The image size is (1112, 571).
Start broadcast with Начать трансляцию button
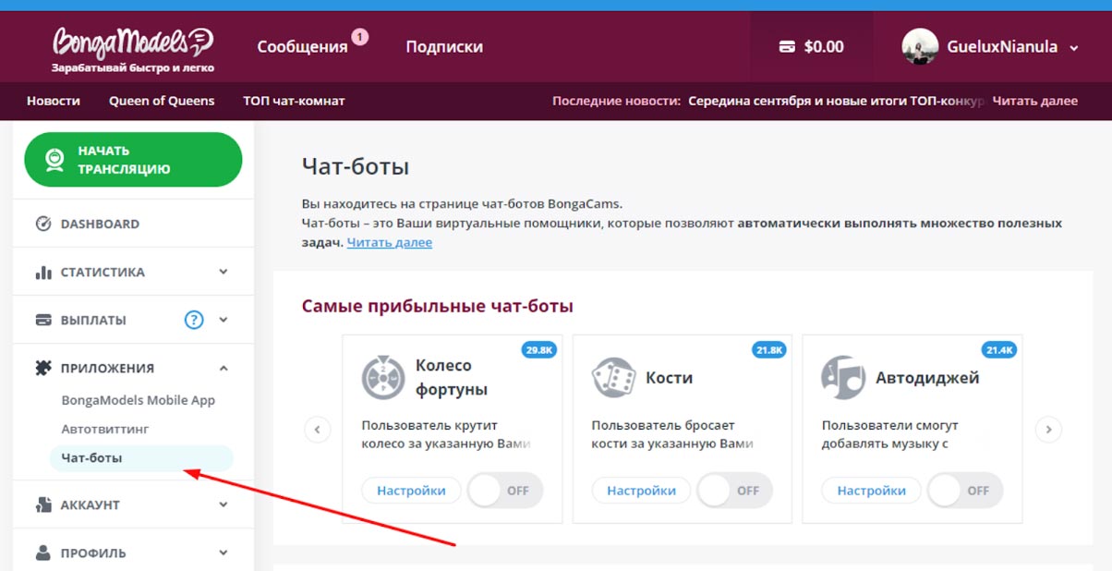(x=133, y=160)
